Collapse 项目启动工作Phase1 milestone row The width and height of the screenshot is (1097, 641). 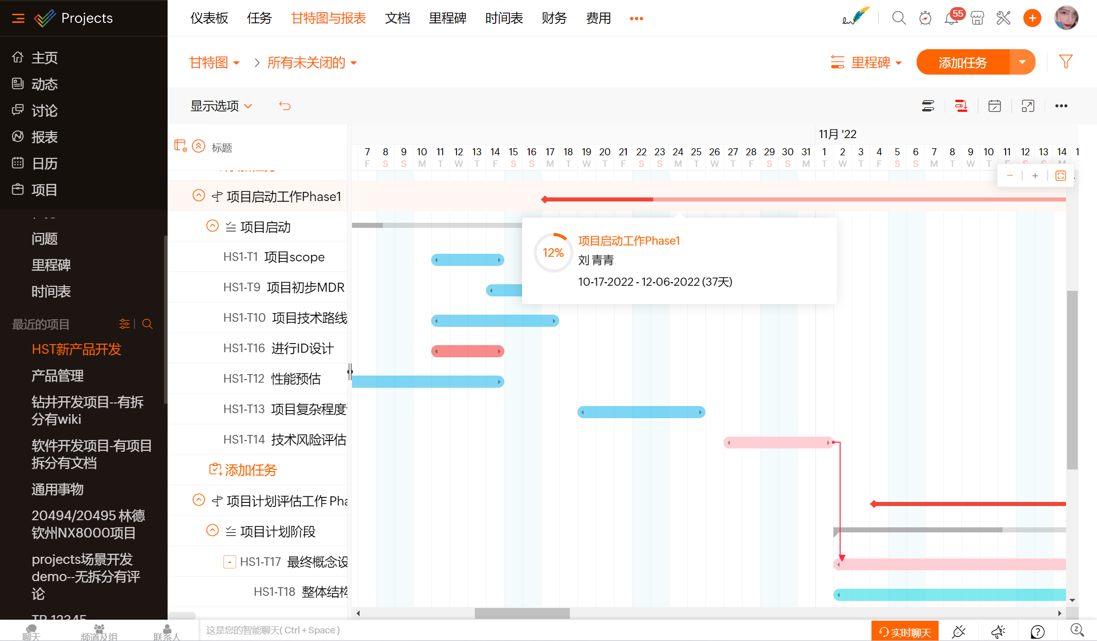click(199, 196)
